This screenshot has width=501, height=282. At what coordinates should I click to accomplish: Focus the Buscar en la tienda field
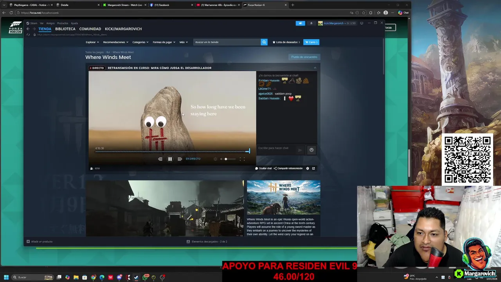point(227,42)
